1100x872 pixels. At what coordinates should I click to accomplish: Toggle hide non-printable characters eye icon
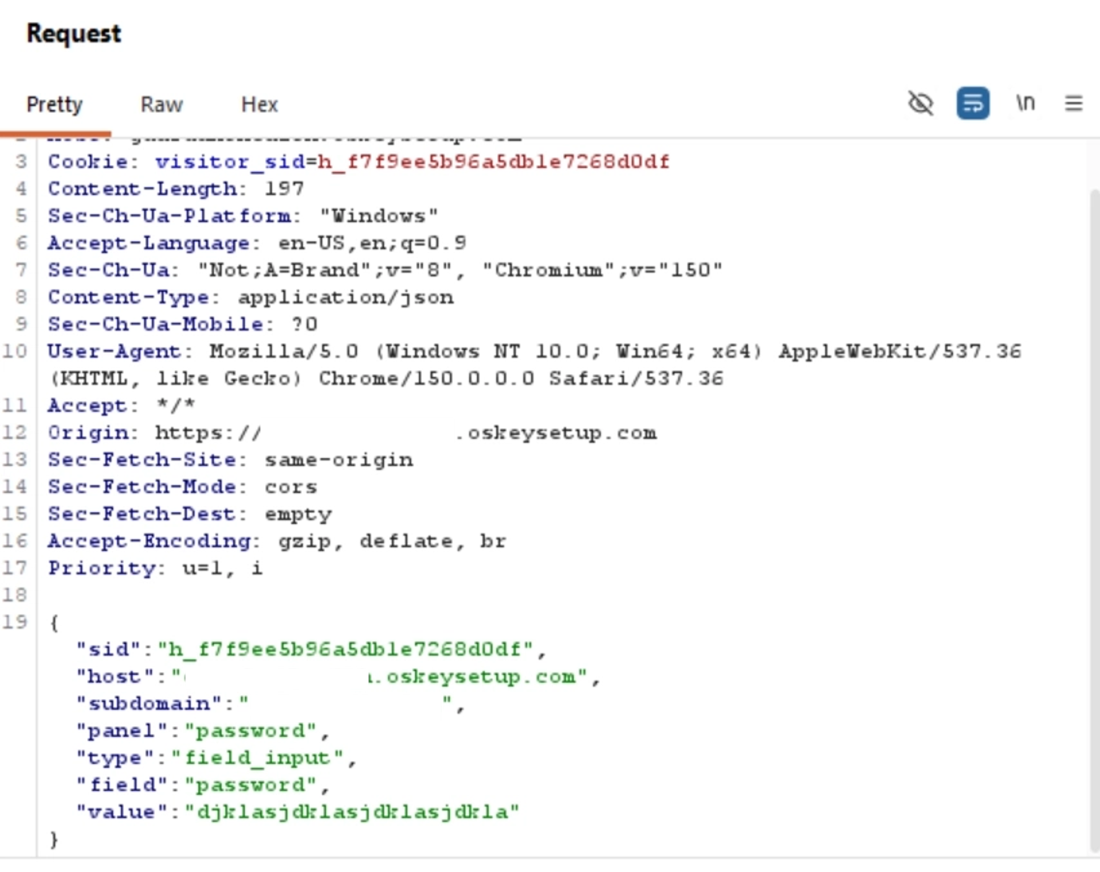coord(921,104)
